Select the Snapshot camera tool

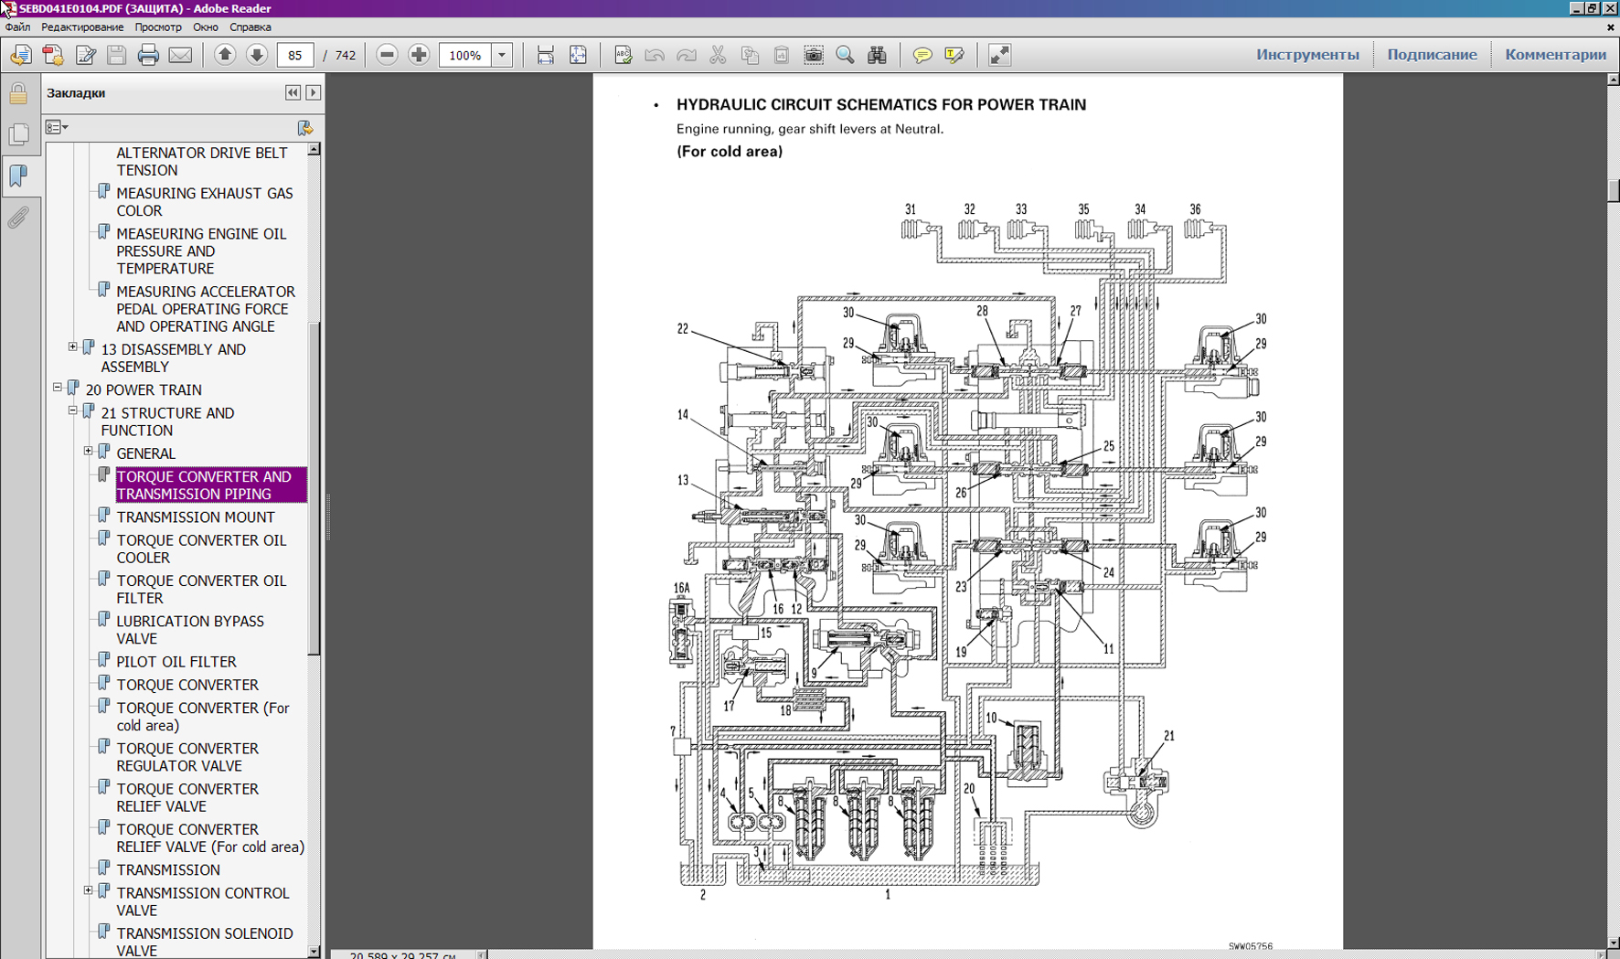(x=813, y=55)
